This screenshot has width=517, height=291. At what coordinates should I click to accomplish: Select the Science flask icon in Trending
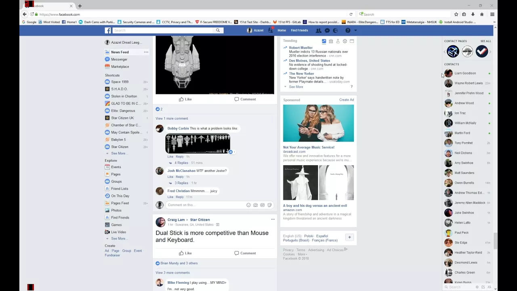(338, 41)
